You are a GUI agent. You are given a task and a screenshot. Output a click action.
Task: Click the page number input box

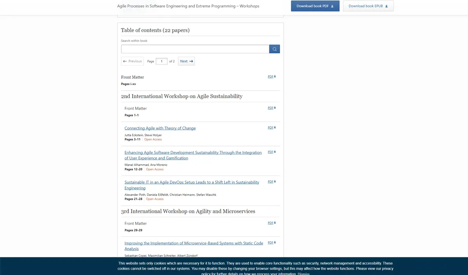(x=161, y=61)
